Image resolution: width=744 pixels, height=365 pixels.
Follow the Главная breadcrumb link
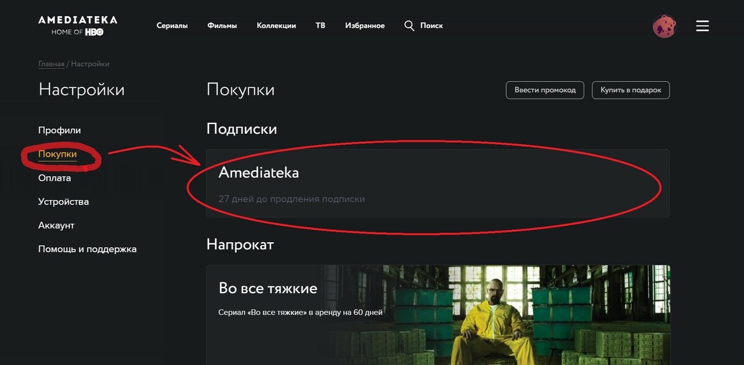[51, 64]
